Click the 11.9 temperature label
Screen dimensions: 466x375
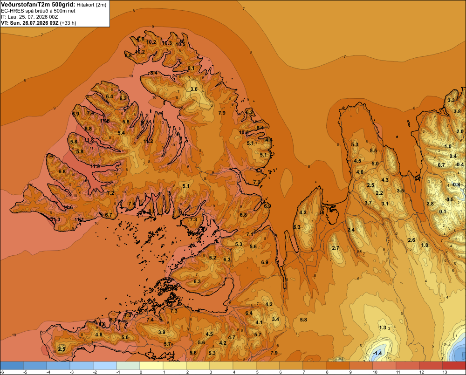95,166
